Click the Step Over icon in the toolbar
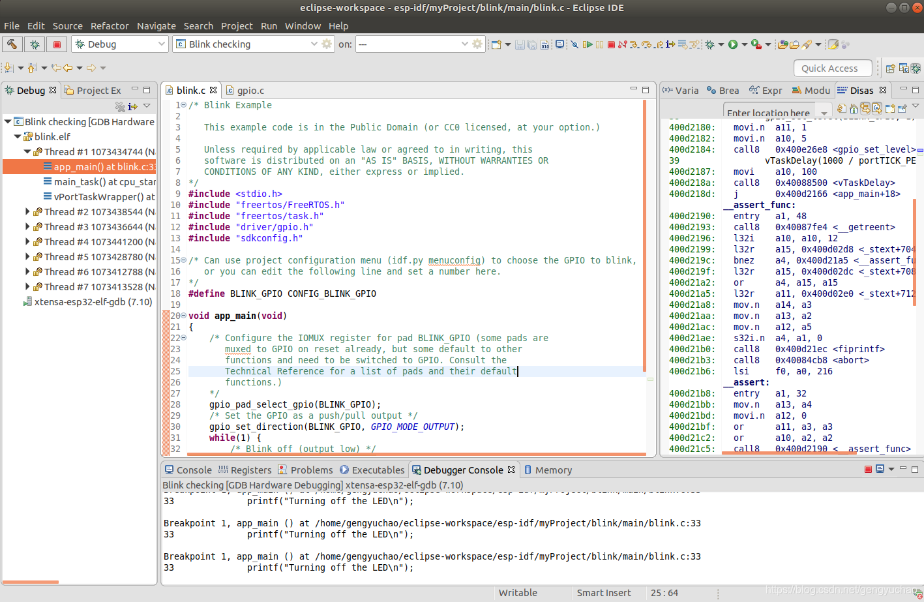 648,44
